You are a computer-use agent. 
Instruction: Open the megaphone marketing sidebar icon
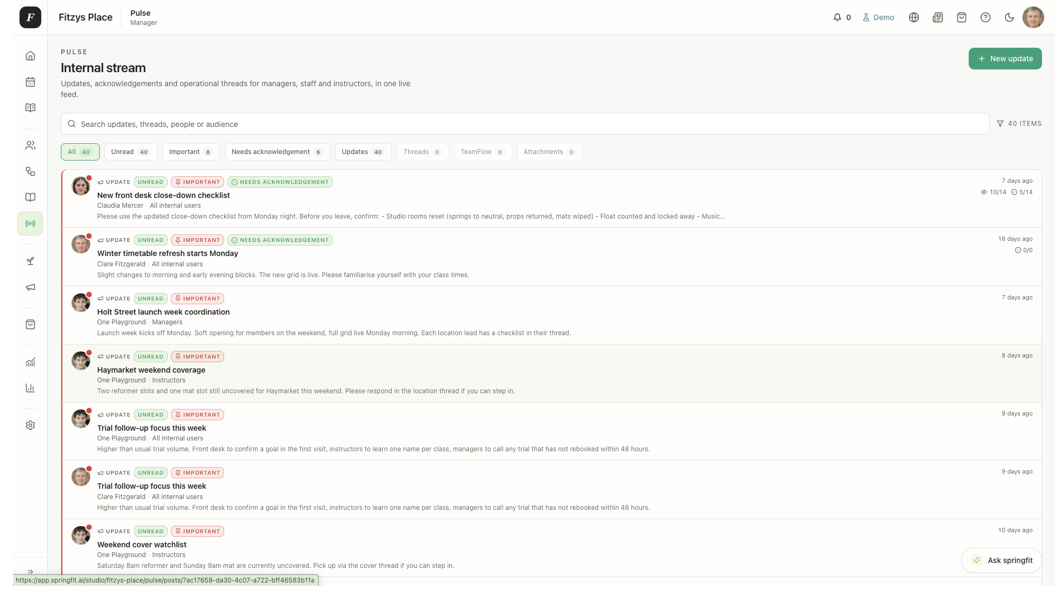point(30,287)
